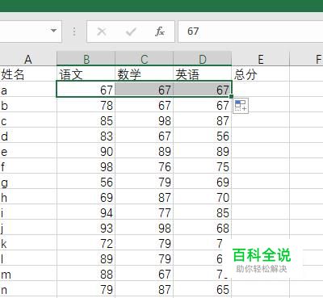Click 英语 score 56 in row d
Image resolution: width=323 pixels, height=298 pixels.
point(203,135)
